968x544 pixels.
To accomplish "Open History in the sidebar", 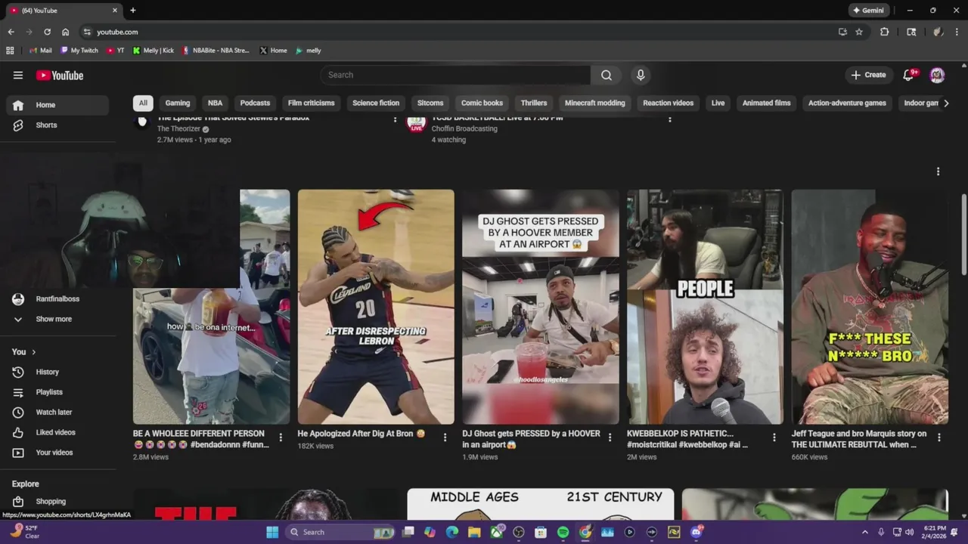I will [57, 372].
